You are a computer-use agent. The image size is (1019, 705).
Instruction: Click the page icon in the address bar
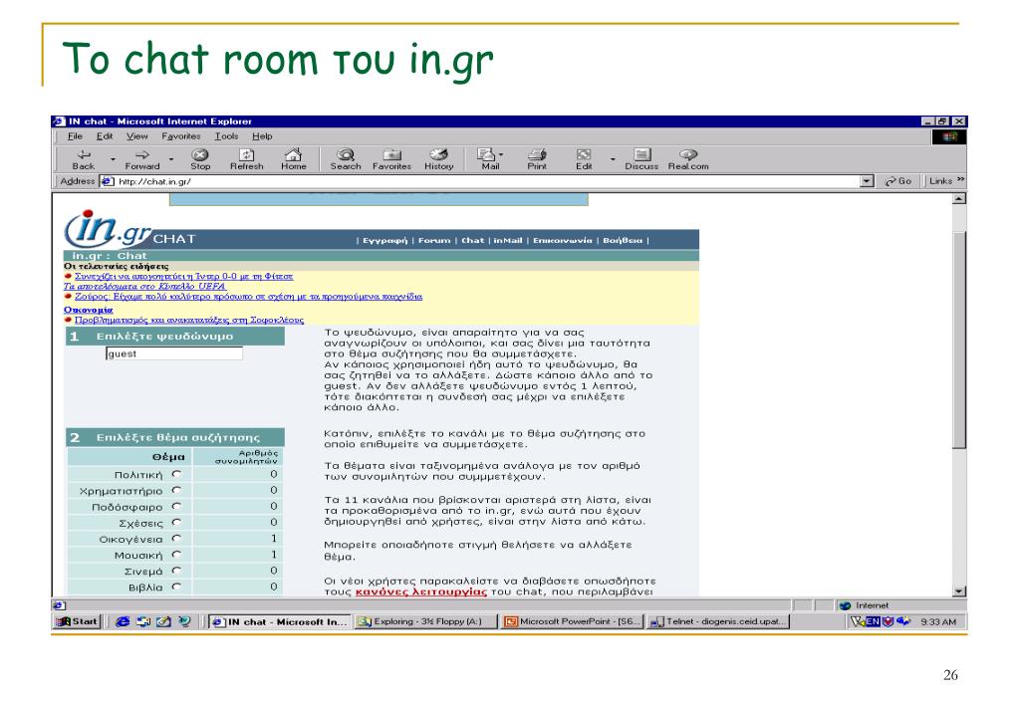(x=108, y=181)
